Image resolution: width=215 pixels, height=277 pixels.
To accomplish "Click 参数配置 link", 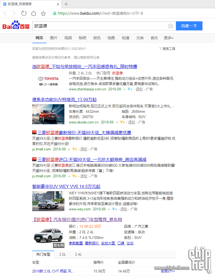I will click(76, 243).
